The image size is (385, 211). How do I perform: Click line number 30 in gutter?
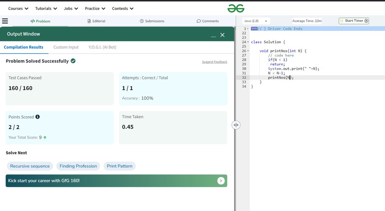tap(244, 69)
